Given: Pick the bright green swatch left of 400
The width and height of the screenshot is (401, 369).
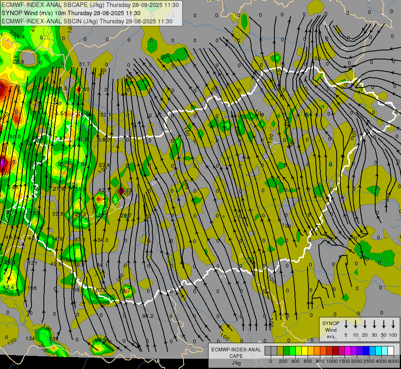Looking at the screenshot, I should pos(292,351).
